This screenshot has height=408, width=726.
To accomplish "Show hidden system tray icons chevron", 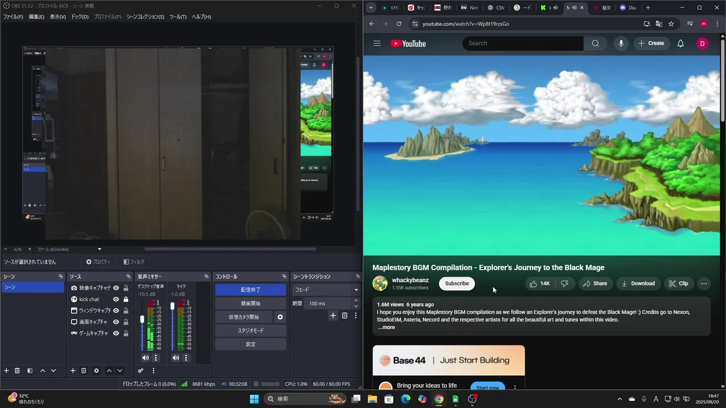I will 619,399.
